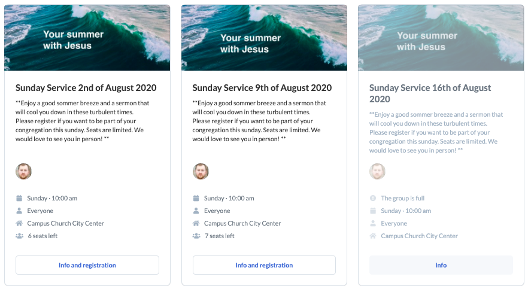Click the Info button on the full group
528x286 pixels.
441,265
